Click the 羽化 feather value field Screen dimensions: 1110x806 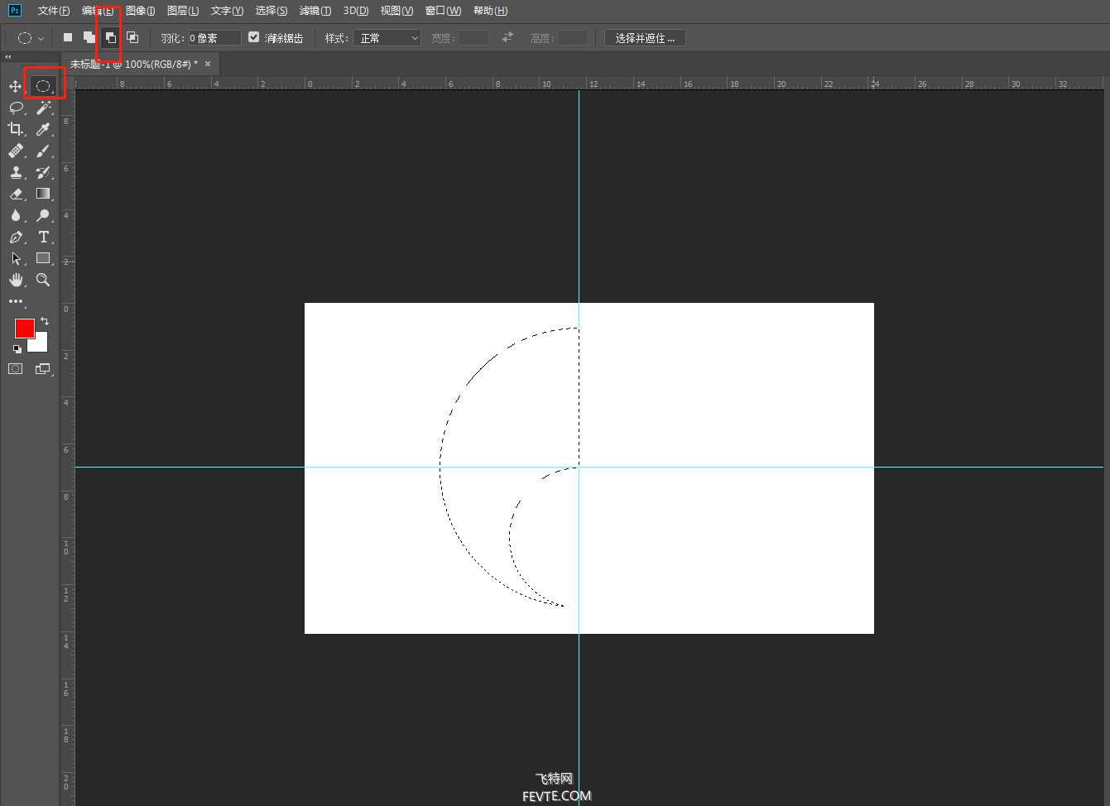[214, 38]
